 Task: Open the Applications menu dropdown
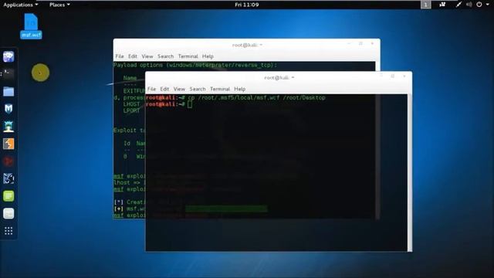(x=21, y=5)
